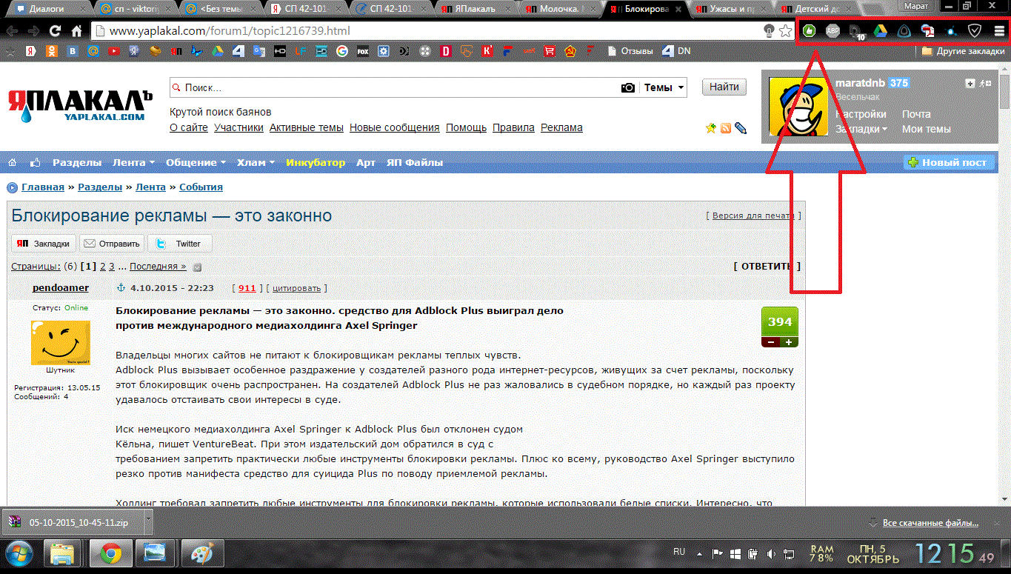
Task: Click the RU language indicator in tray
Action: [679, 552]
